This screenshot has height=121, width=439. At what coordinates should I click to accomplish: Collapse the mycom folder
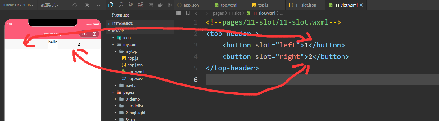pyautogui.click(x=140, y=44)
